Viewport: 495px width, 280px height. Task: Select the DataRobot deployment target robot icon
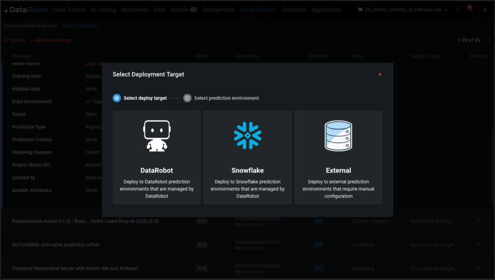[x=156, y=135]
